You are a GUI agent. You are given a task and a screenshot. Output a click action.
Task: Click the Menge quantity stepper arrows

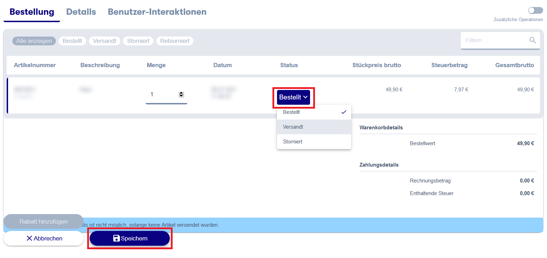[x=181, y=94]
